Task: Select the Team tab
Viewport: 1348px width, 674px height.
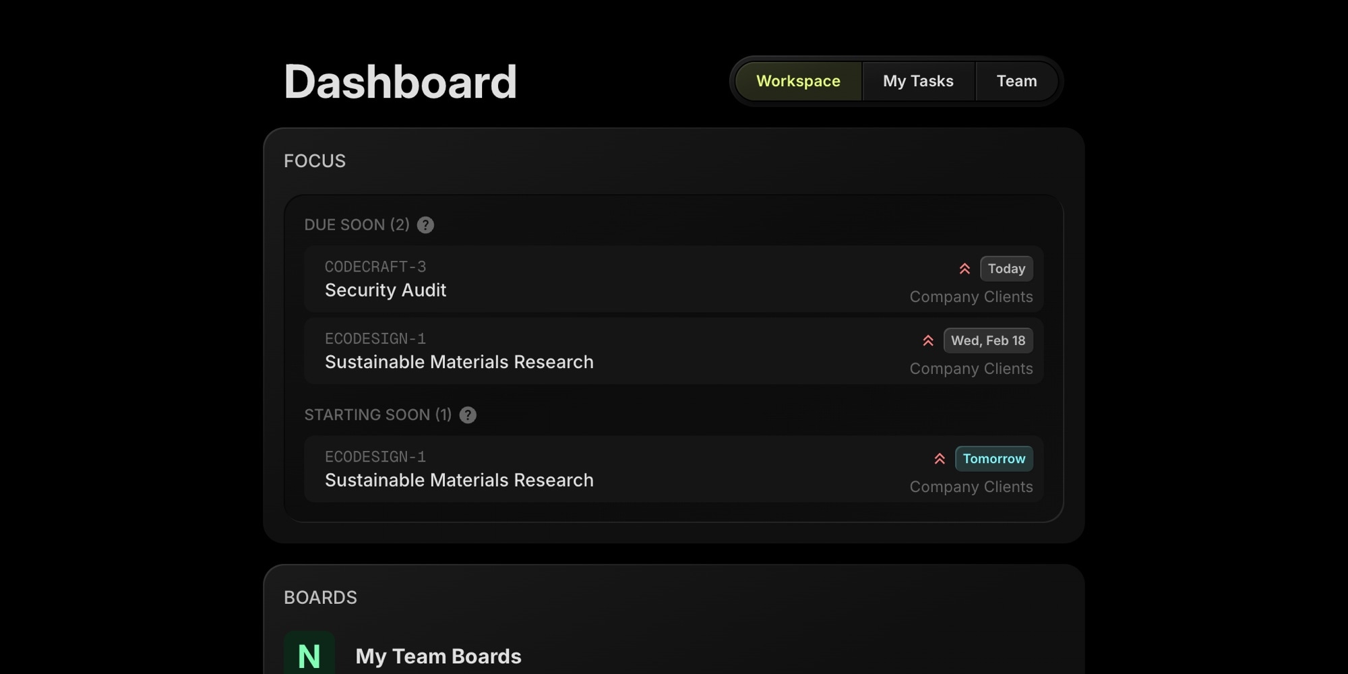Action: 1016,81
